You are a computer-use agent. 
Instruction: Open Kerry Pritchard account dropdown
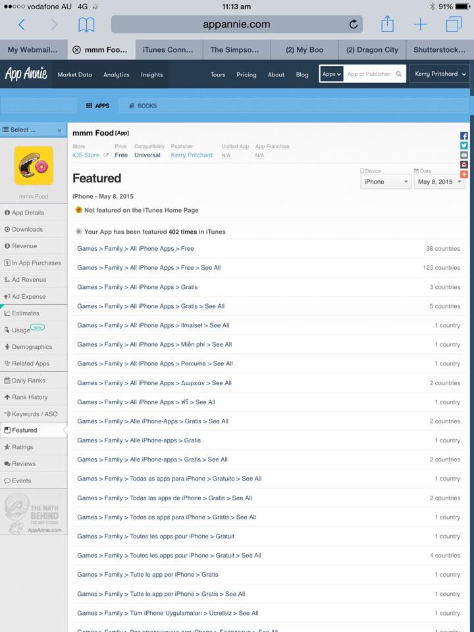440,74
